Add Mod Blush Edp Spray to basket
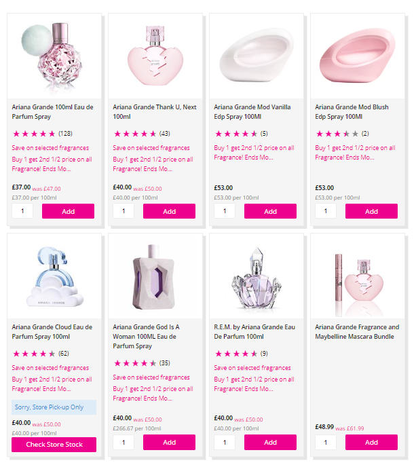The height and width of the screenshot is (463, 416). coord(371,211)
